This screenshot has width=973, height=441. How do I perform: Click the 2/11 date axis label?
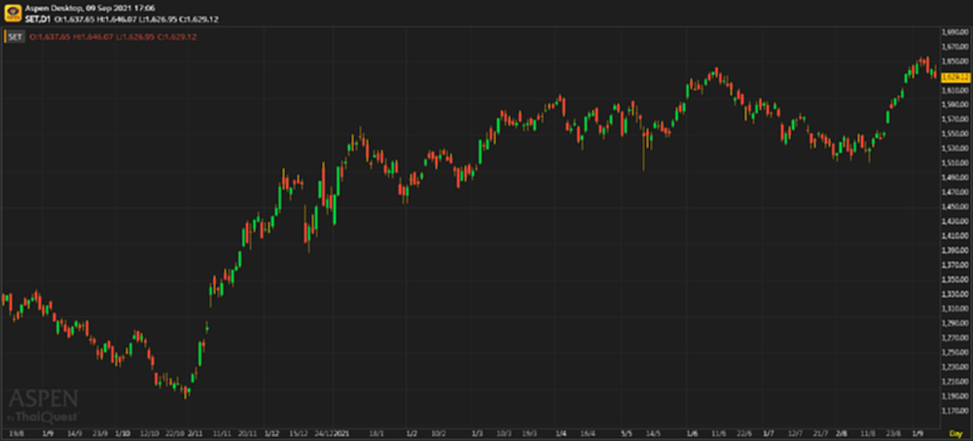click(x=197, y=433)
